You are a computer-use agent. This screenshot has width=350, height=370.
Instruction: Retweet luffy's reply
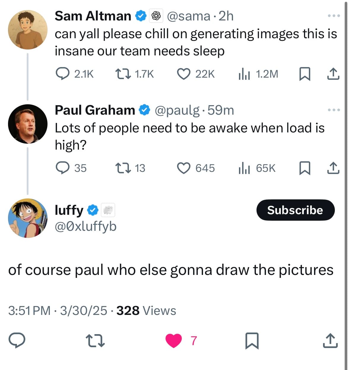95,341
